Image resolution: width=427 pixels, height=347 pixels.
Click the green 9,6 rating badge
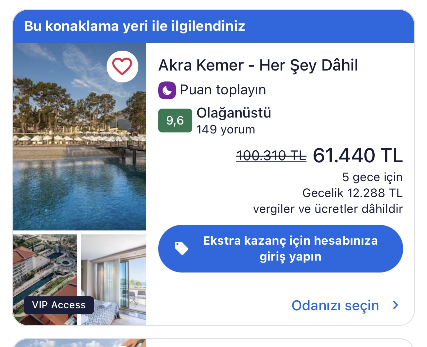175,121
